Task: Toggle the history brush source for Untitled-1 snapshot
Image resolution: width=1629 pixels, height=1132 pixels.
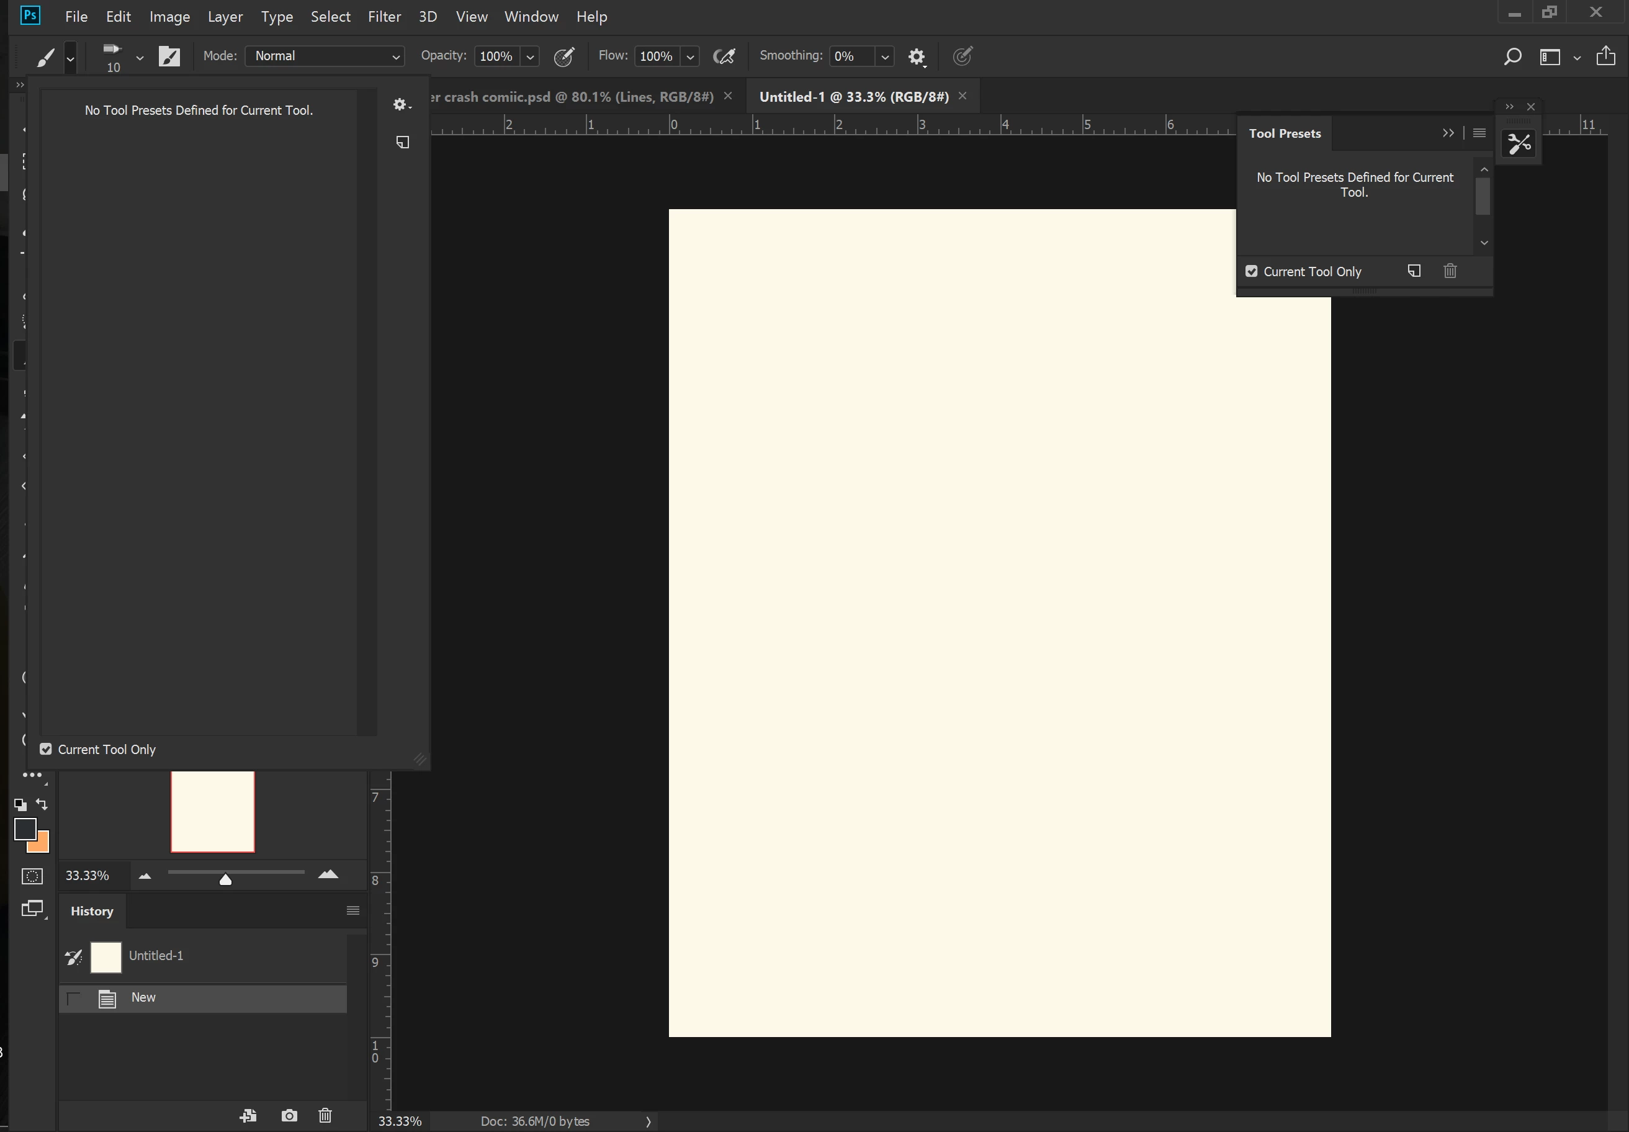Action: click(74, 957)
